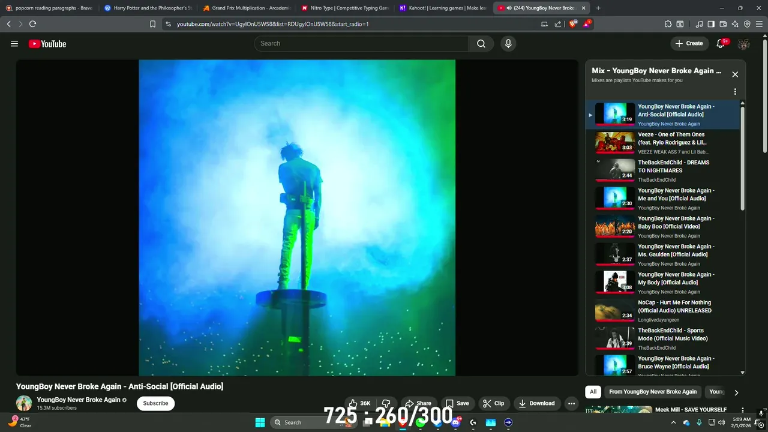Dislike the video with the thumbs-down
The image size is (768, 432).
tap(387, 403)
